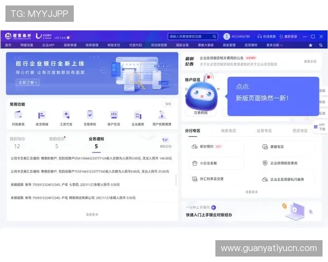328x262 pixels.
Task: Switch to the 业务专区 tab
Action: [264, 131]
